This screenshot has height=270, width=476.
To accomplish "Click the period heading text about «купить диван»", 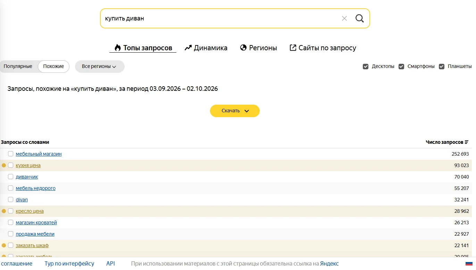I will point(112,89).
